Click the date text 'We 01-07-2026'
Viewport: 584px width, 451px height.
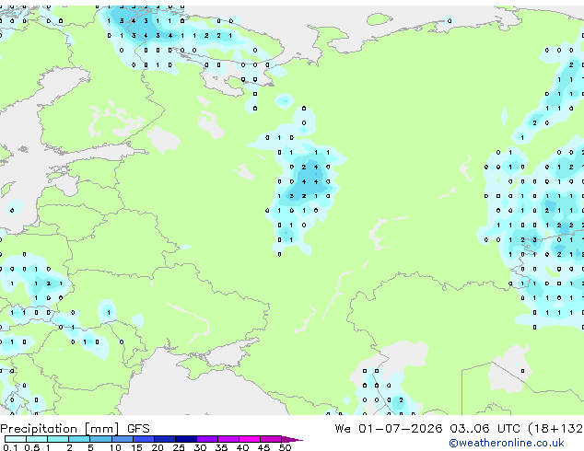coord(389,429)
